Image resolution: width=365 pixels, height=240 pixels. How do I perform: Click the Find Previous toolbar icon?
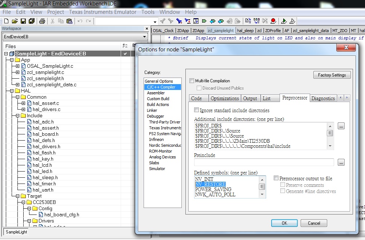pyautogui.click(x=163, y=21)
